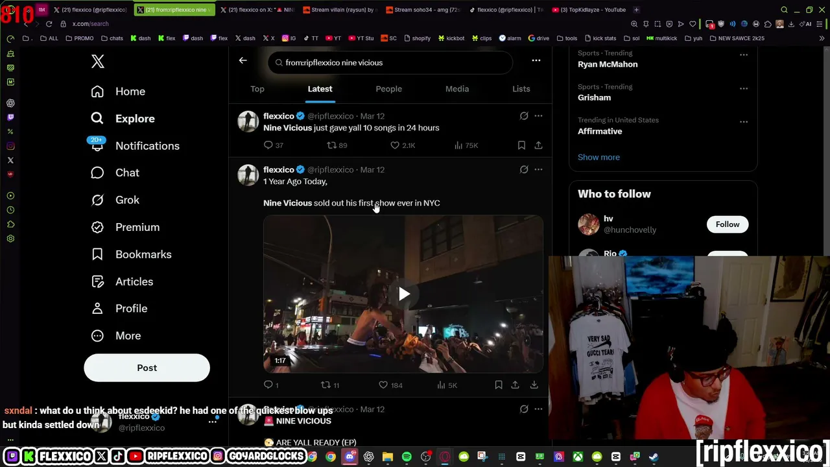Click the Post button
This screenshot has height=467, width=830.
tap(147, 368)
